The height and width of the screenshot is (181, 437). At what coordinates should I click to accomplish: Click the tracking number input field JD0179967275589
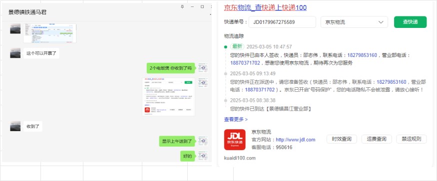pyautogui.click(x=282, y=22)
